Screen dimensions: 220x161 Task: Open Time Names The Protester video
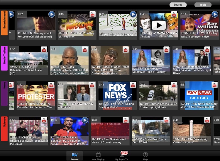[x=36, y=96]
